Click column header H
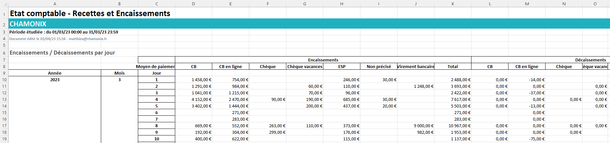Screen dimensions: 610x143 pyautogui.click(x=342, y=4)
